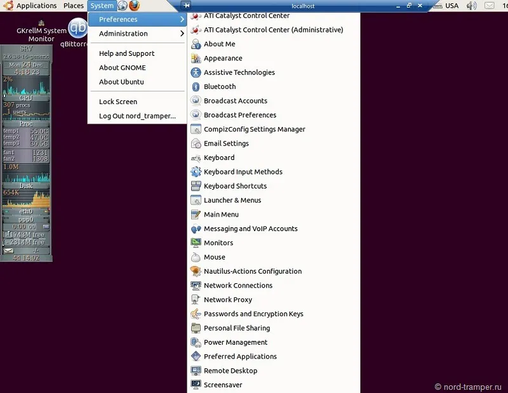Click the Network Connections icon
The height and width of the screenshot is (393, 508).
196,286
